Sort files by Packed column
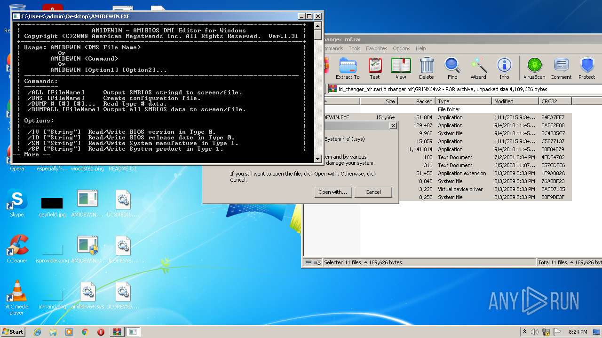The image size is (602, 338). [x=416, y=101]
